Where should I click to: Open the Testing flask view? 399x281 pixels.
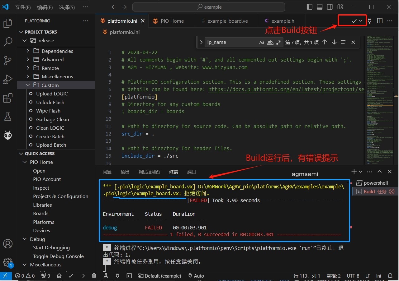[x=8, y=117]
